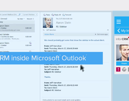Screen dimensions: 129x101
Task: Toggle the Newest sort order arrow
Action: click(33, 19)
